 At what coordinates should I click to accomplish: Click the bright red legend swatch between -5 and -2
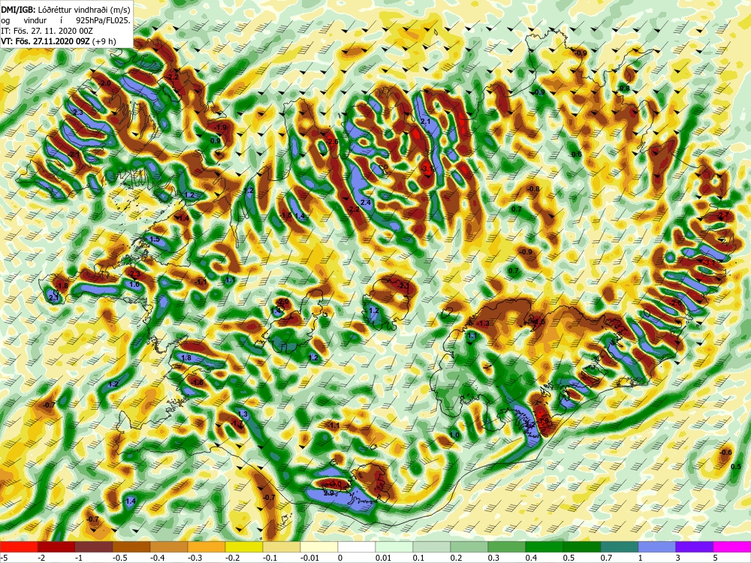pos(19,546)
